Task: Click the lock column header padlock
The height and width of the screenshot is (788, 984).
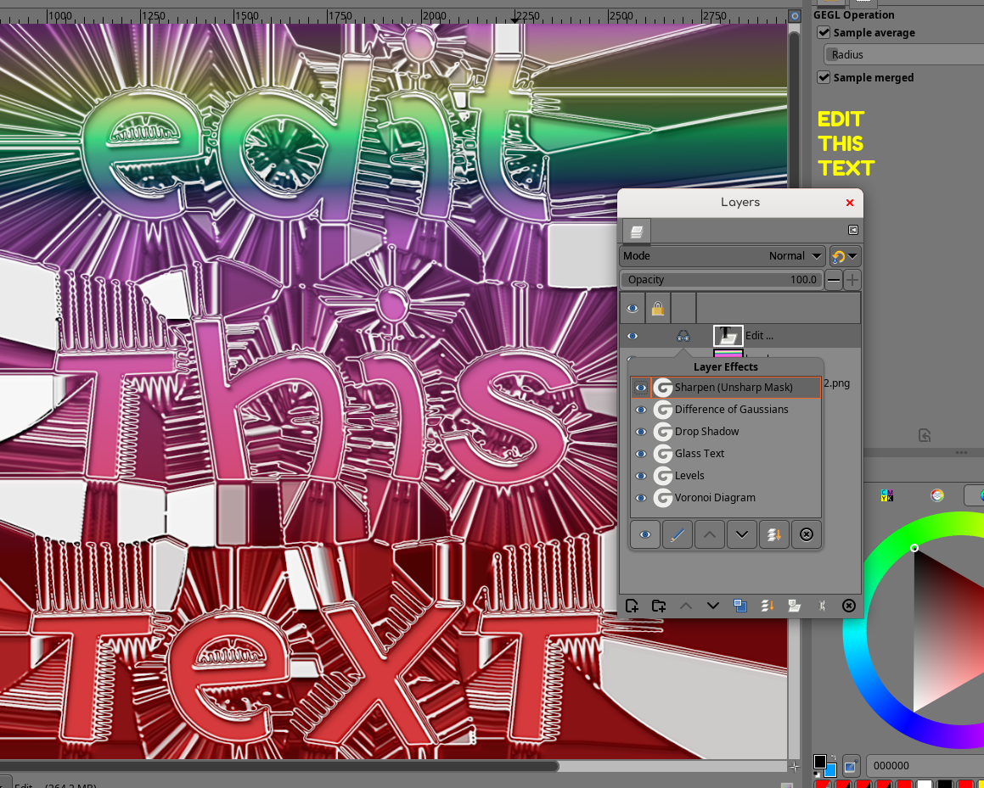Action: pos(658,309)
